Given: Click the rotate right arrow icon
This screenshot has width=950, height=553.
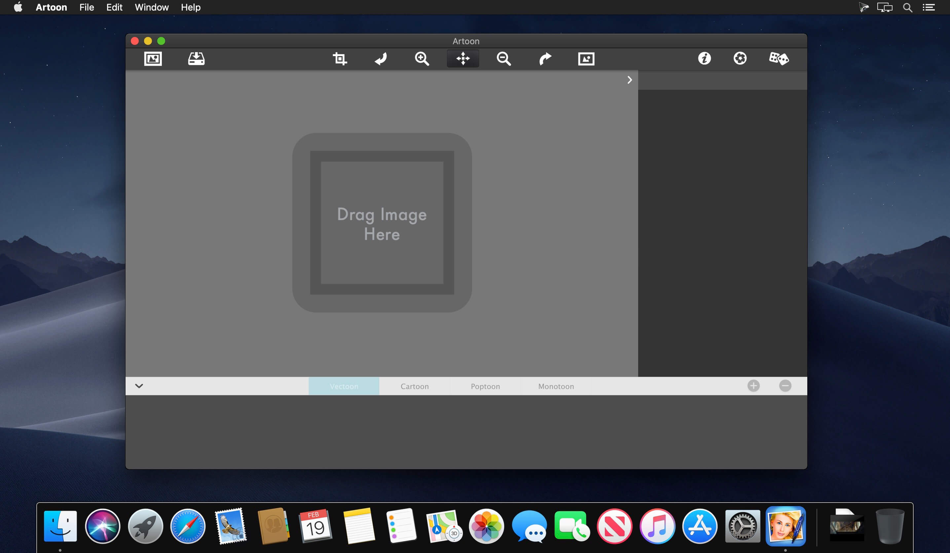Looking at the screenshot, I should click(545, 59).
